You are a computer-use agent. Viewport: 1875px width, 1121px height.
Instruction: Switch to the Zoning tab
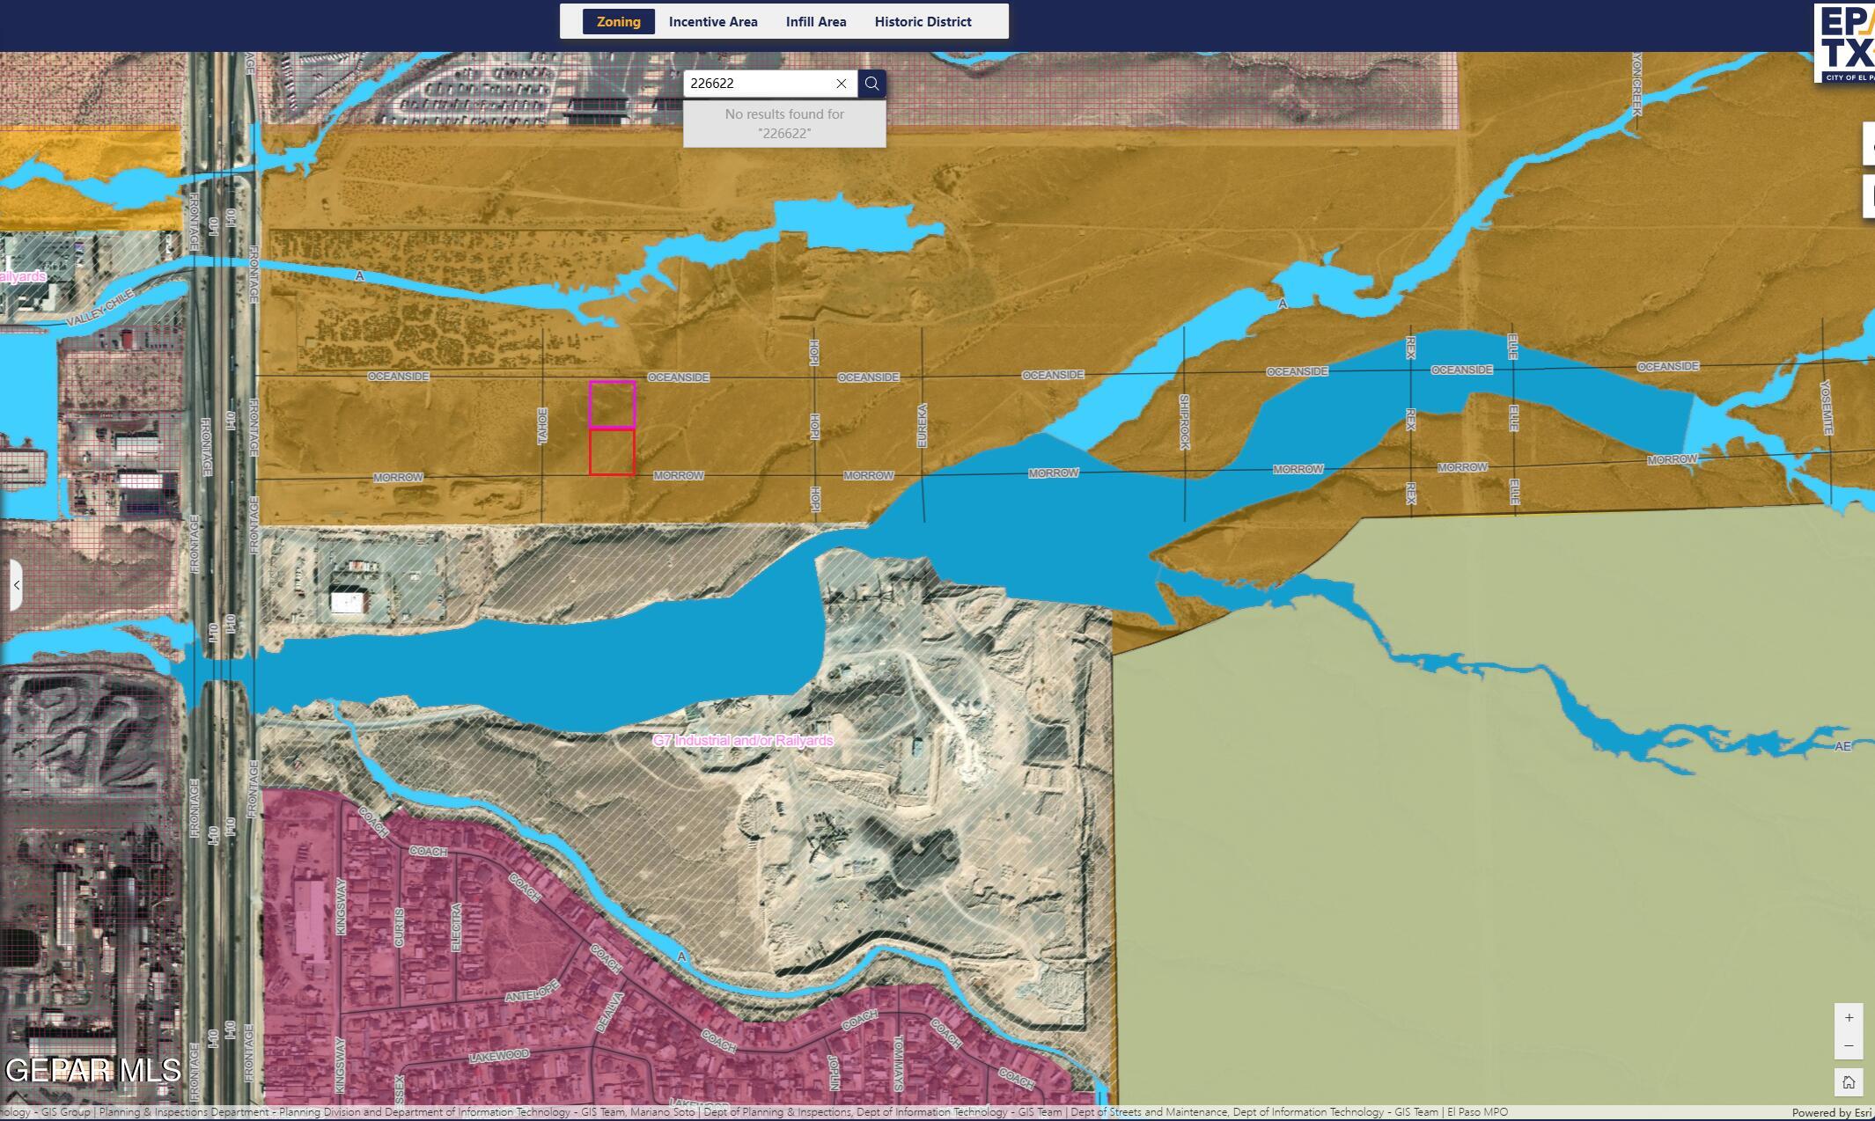(618, 22)
